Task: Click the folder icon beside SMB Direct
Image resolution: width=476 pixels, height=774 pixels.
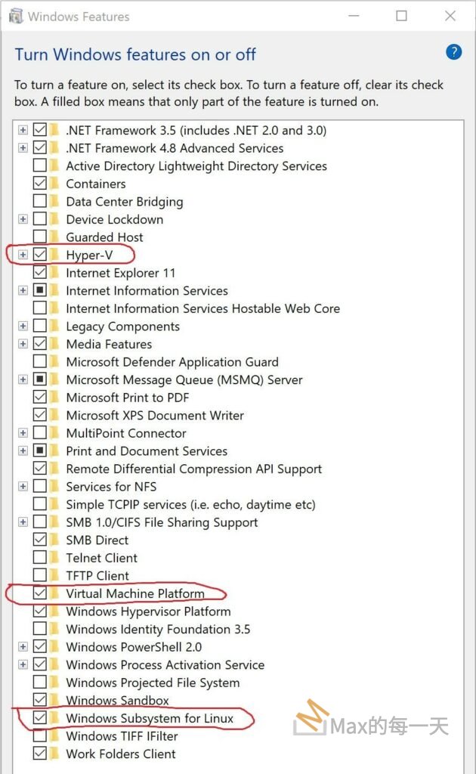Action: 54,540
